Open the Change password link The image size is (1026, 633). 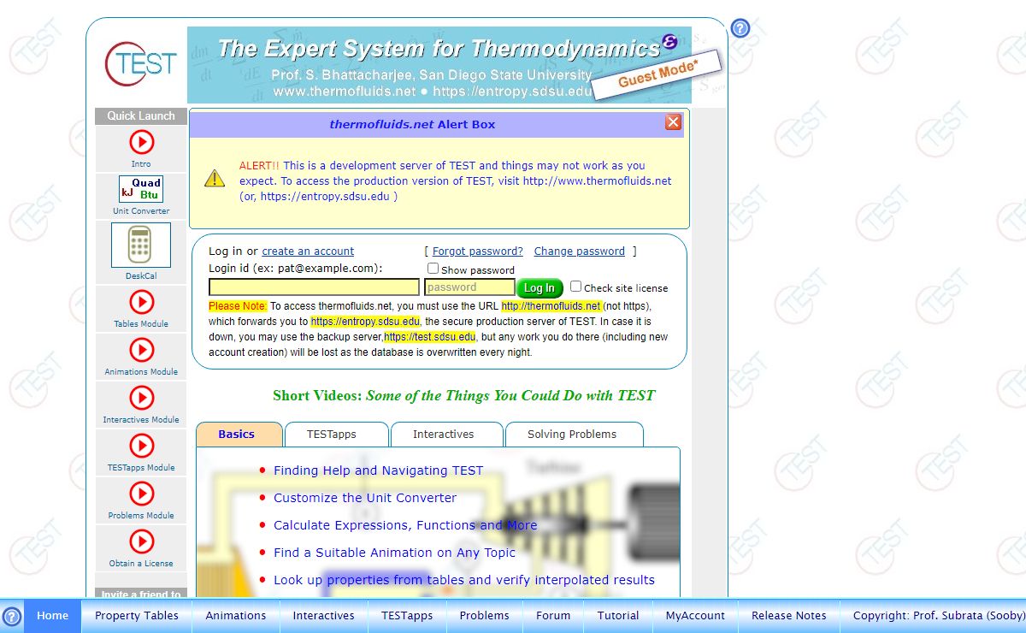[x=580, y=251]
